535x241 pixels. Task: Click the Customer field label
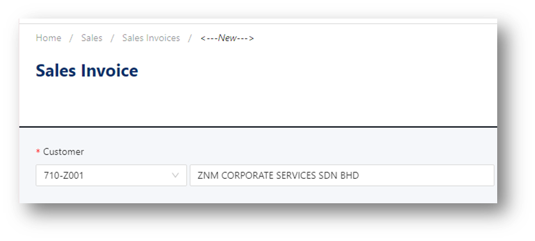tap(63, 152)
